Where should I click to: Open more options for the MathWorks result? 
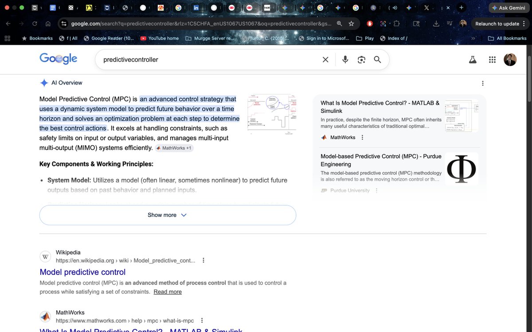(x=202, y=320)
